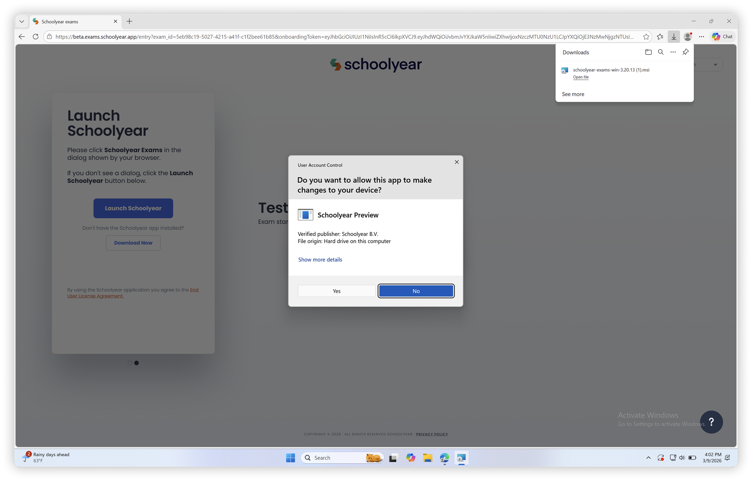Open the Privacy Policy footer link
Screen dimensions: 752x481
432,434
